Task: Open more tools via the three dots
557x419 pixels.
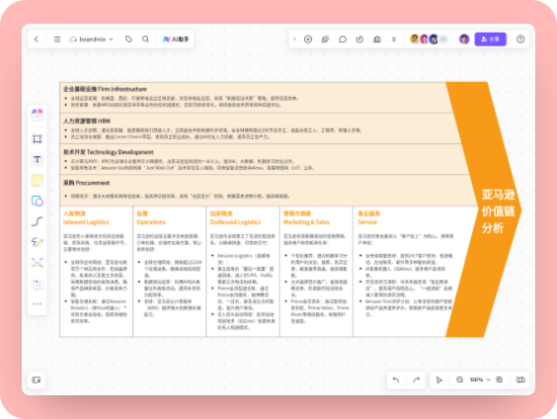Action: tap(38, 303)
